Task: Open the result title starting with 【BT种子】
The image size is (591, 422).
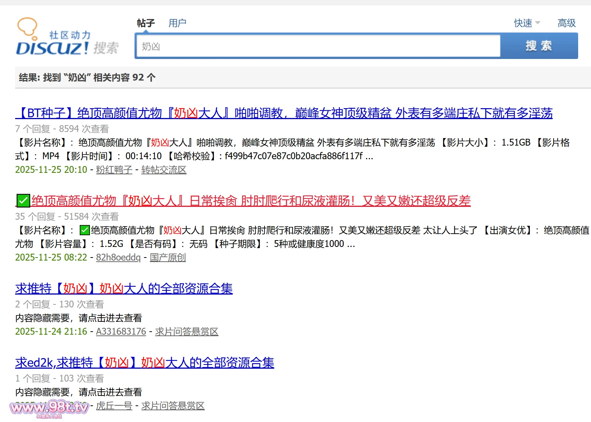Action: [x=284, y=113]
